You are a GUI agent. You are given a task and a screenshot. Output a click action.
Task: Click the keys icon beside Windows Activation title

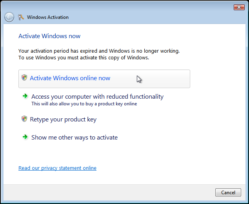tap(21, 17)
